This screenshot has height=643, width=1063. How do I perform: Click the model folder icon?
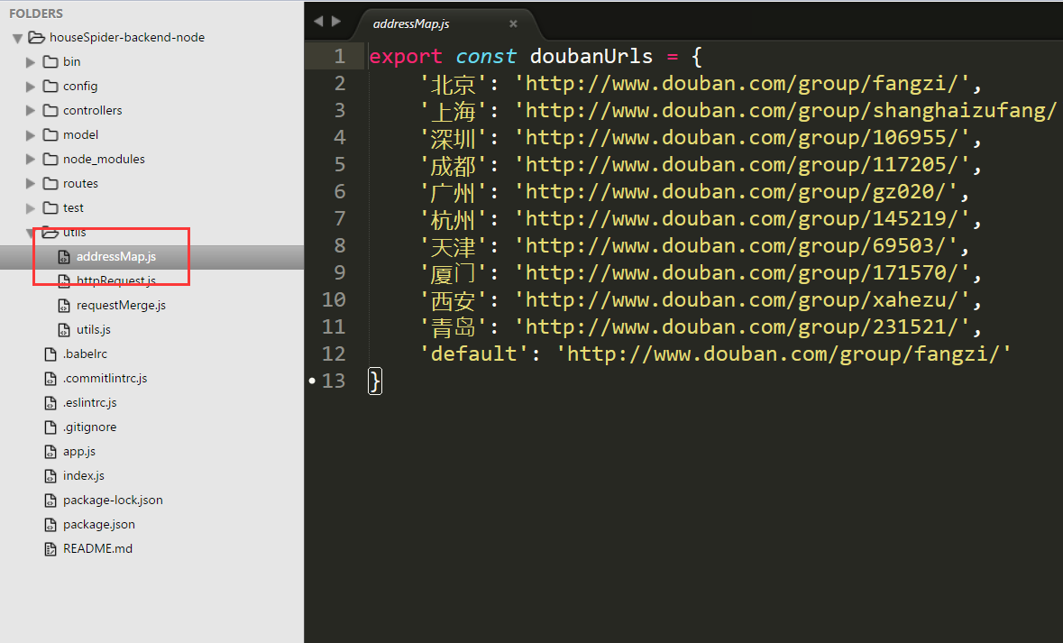tap(50, 135)
